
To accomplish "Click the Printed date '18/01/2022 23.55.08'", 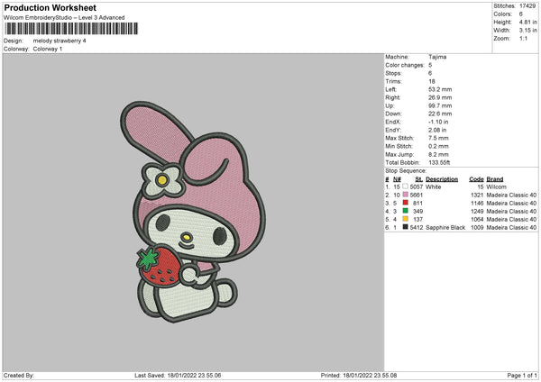I will point(370,376).
